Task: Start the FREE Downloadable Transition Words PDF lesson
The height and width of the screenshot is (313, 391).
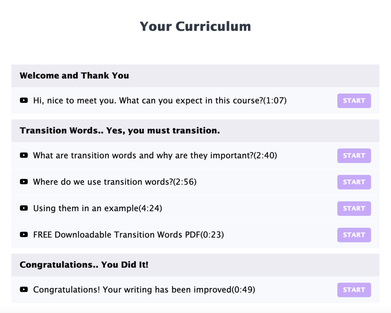Action: click(354, 235)
